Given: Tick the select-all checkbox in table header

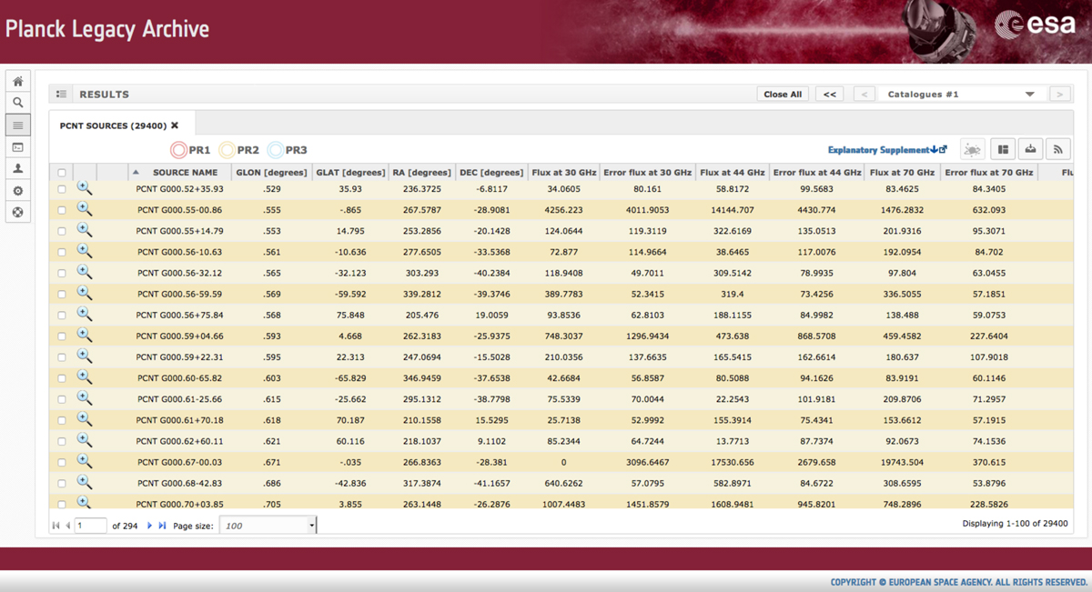Looking at the screenshot, I should [62, 173].
